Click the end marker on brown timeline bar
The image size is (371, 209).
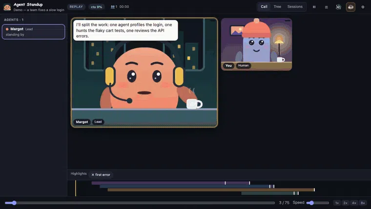click(314, 190)
